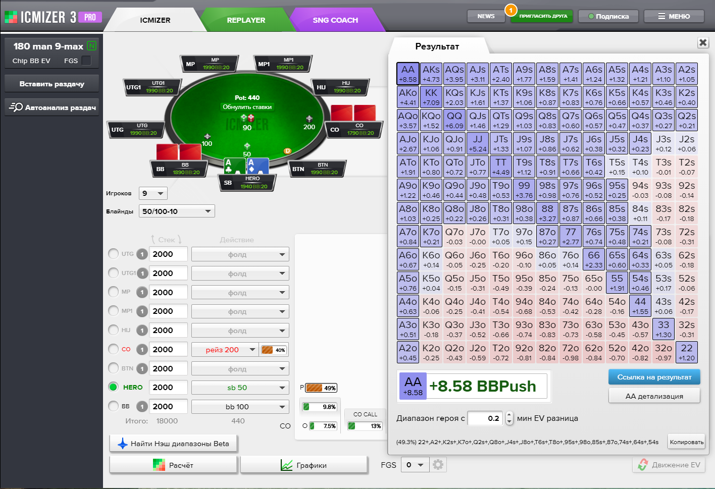Screen dimensions: 715x489
Task: Toggle the FGS checkbox under Chip BB EV
Action: [x=86, y=61]
